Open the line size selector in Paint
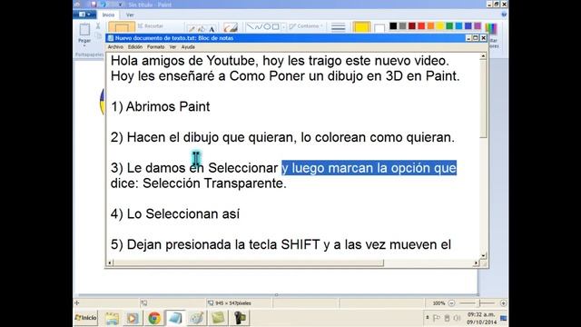The height and width of the screenshot is (327, 581). click(338, 27)
